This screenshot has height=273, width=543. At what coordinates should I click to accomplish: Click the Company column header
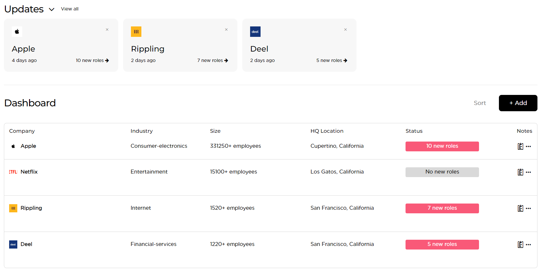[22, 131]
